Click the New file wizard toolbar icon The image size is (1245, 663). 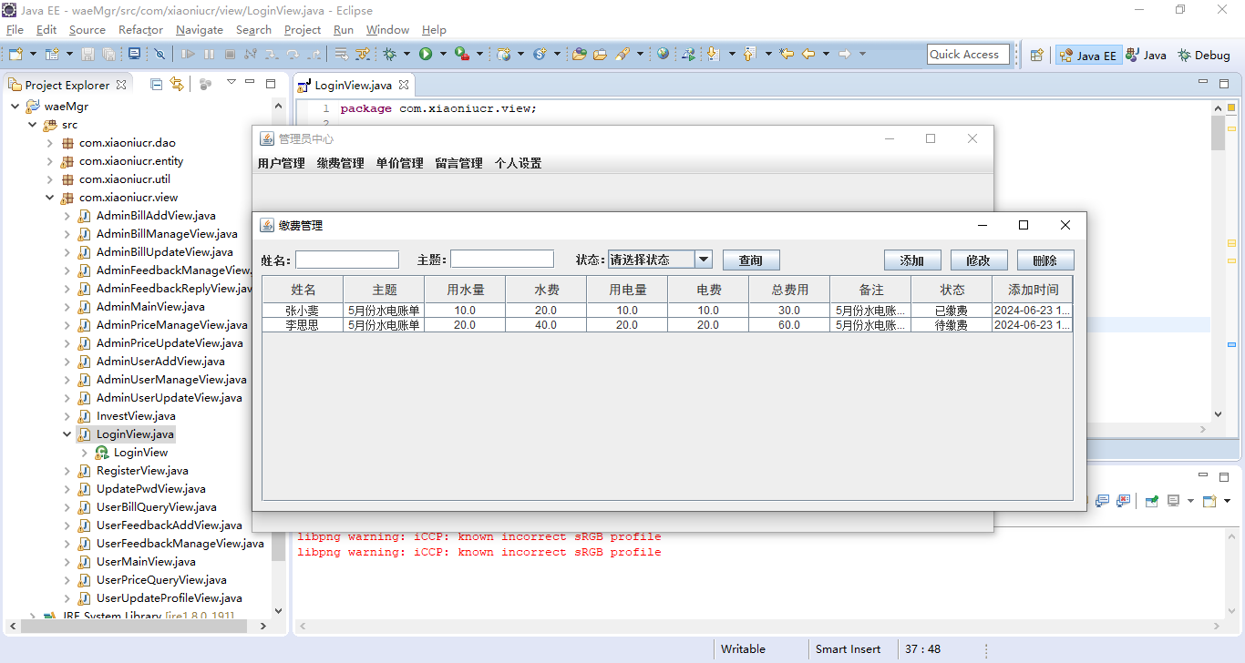15,55
